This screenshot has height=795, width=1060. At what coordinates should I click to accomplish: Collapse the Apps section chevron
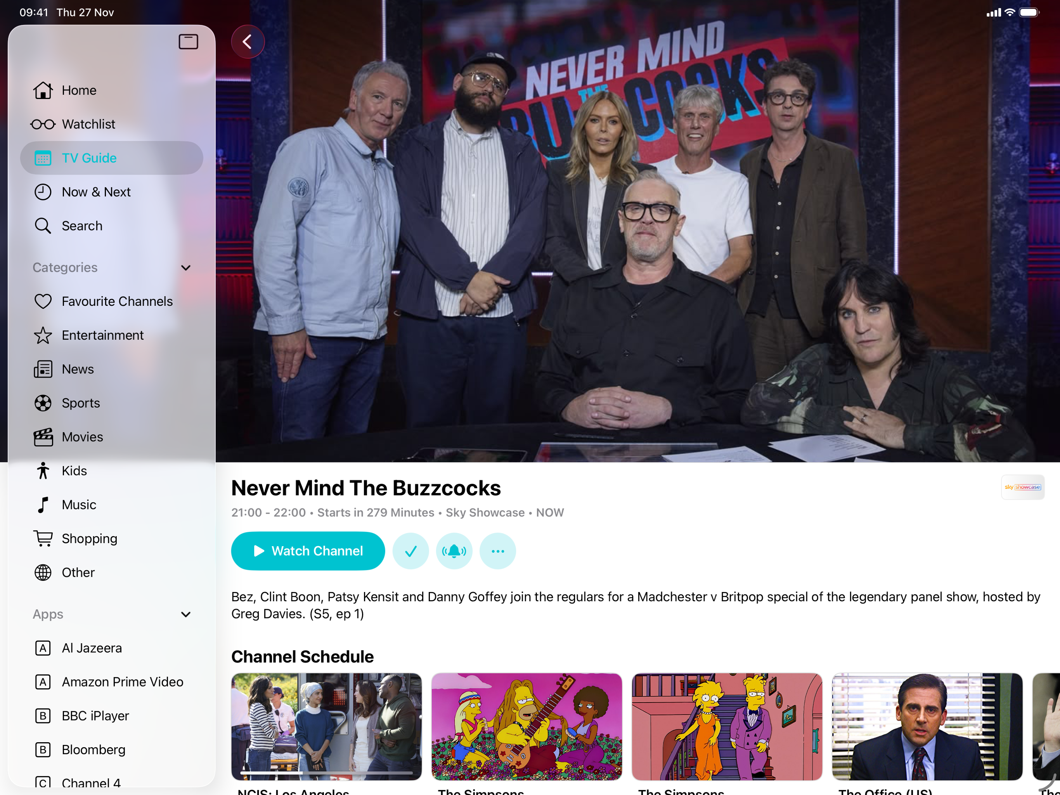tap(186, 614)
